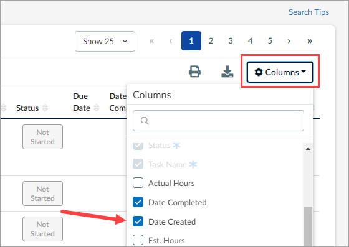Download the table with the export icon

point(227,72)
